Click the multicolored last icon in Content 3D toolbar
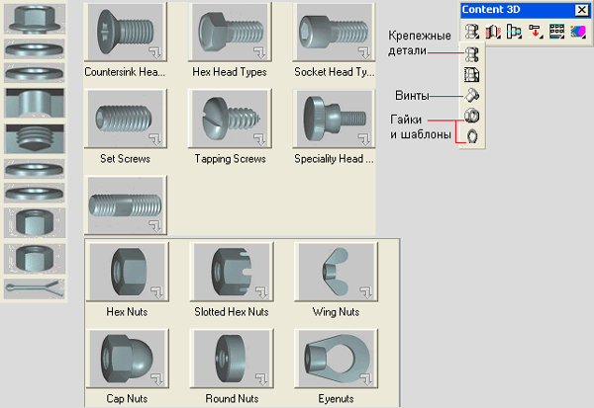Screen dimensions: 594x408 click(575, 32)
